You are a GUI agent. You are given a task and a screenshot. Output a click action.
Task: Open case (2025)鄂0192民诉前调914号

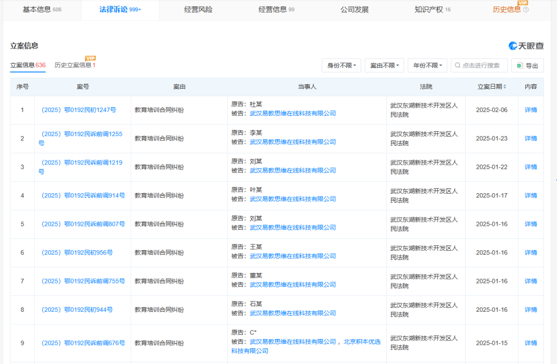tap(83, 195)
